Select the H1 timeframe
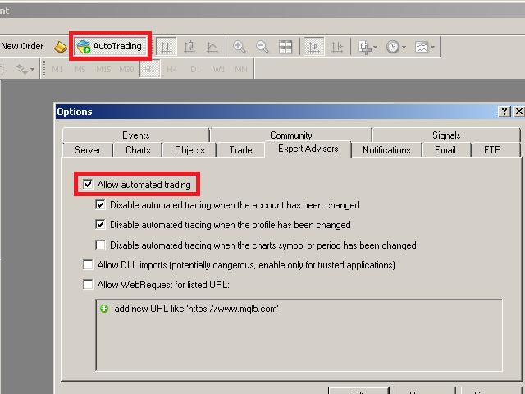Screen dimensions: 525x394 click(149, 69)
